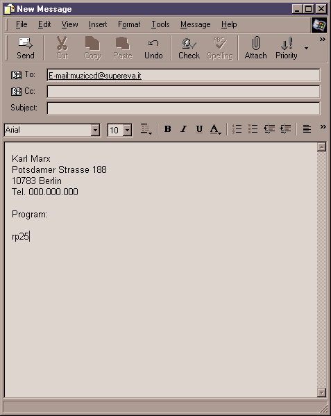Click the Send envelope icon
This screenshot has height=416, width=331.
26,43
